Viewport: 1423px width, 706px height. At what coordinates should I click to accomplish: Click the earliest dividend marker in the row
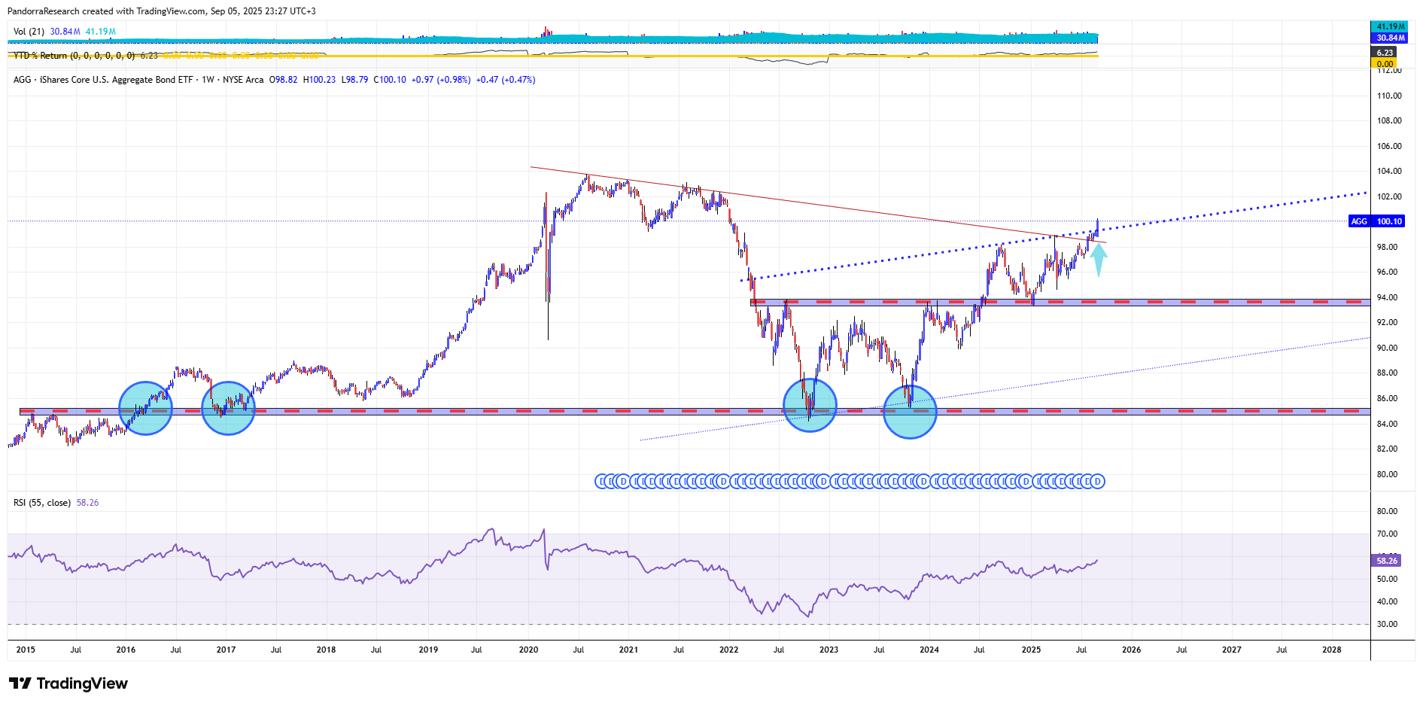point(601,481)
